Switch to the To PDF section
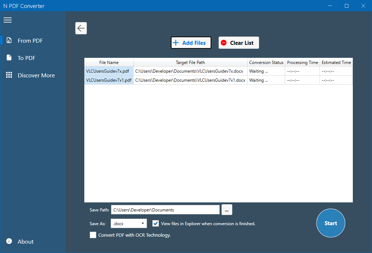This screenshot has height=253, width=372. tap(26, 58)
